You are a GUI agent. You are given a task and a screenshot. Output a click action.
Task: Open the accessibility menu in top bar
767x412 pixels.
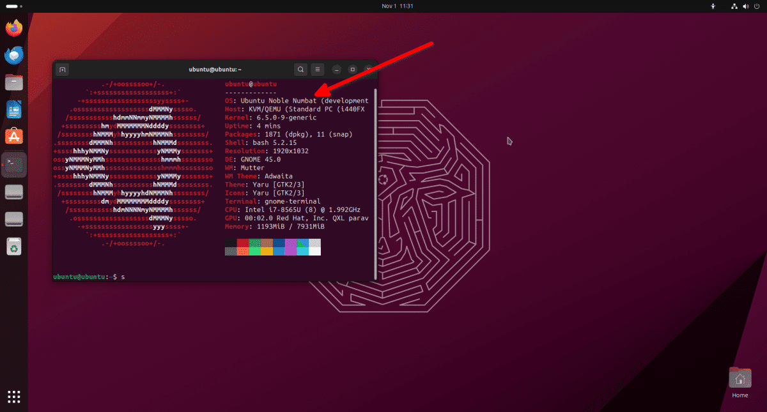(x=714, y=6)
